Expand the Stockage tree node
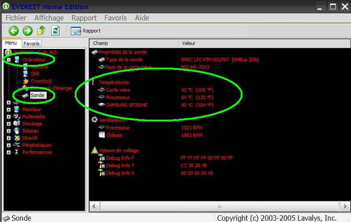This screenshot has height=222, width=351. pos(8,124)
